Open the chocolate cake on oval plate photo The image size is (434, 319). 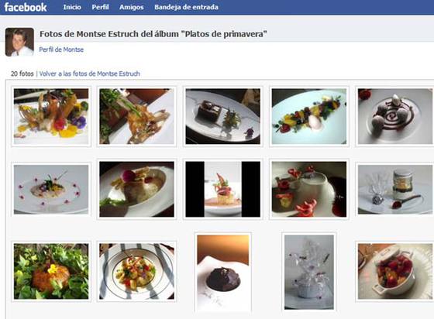coord(223,116)
